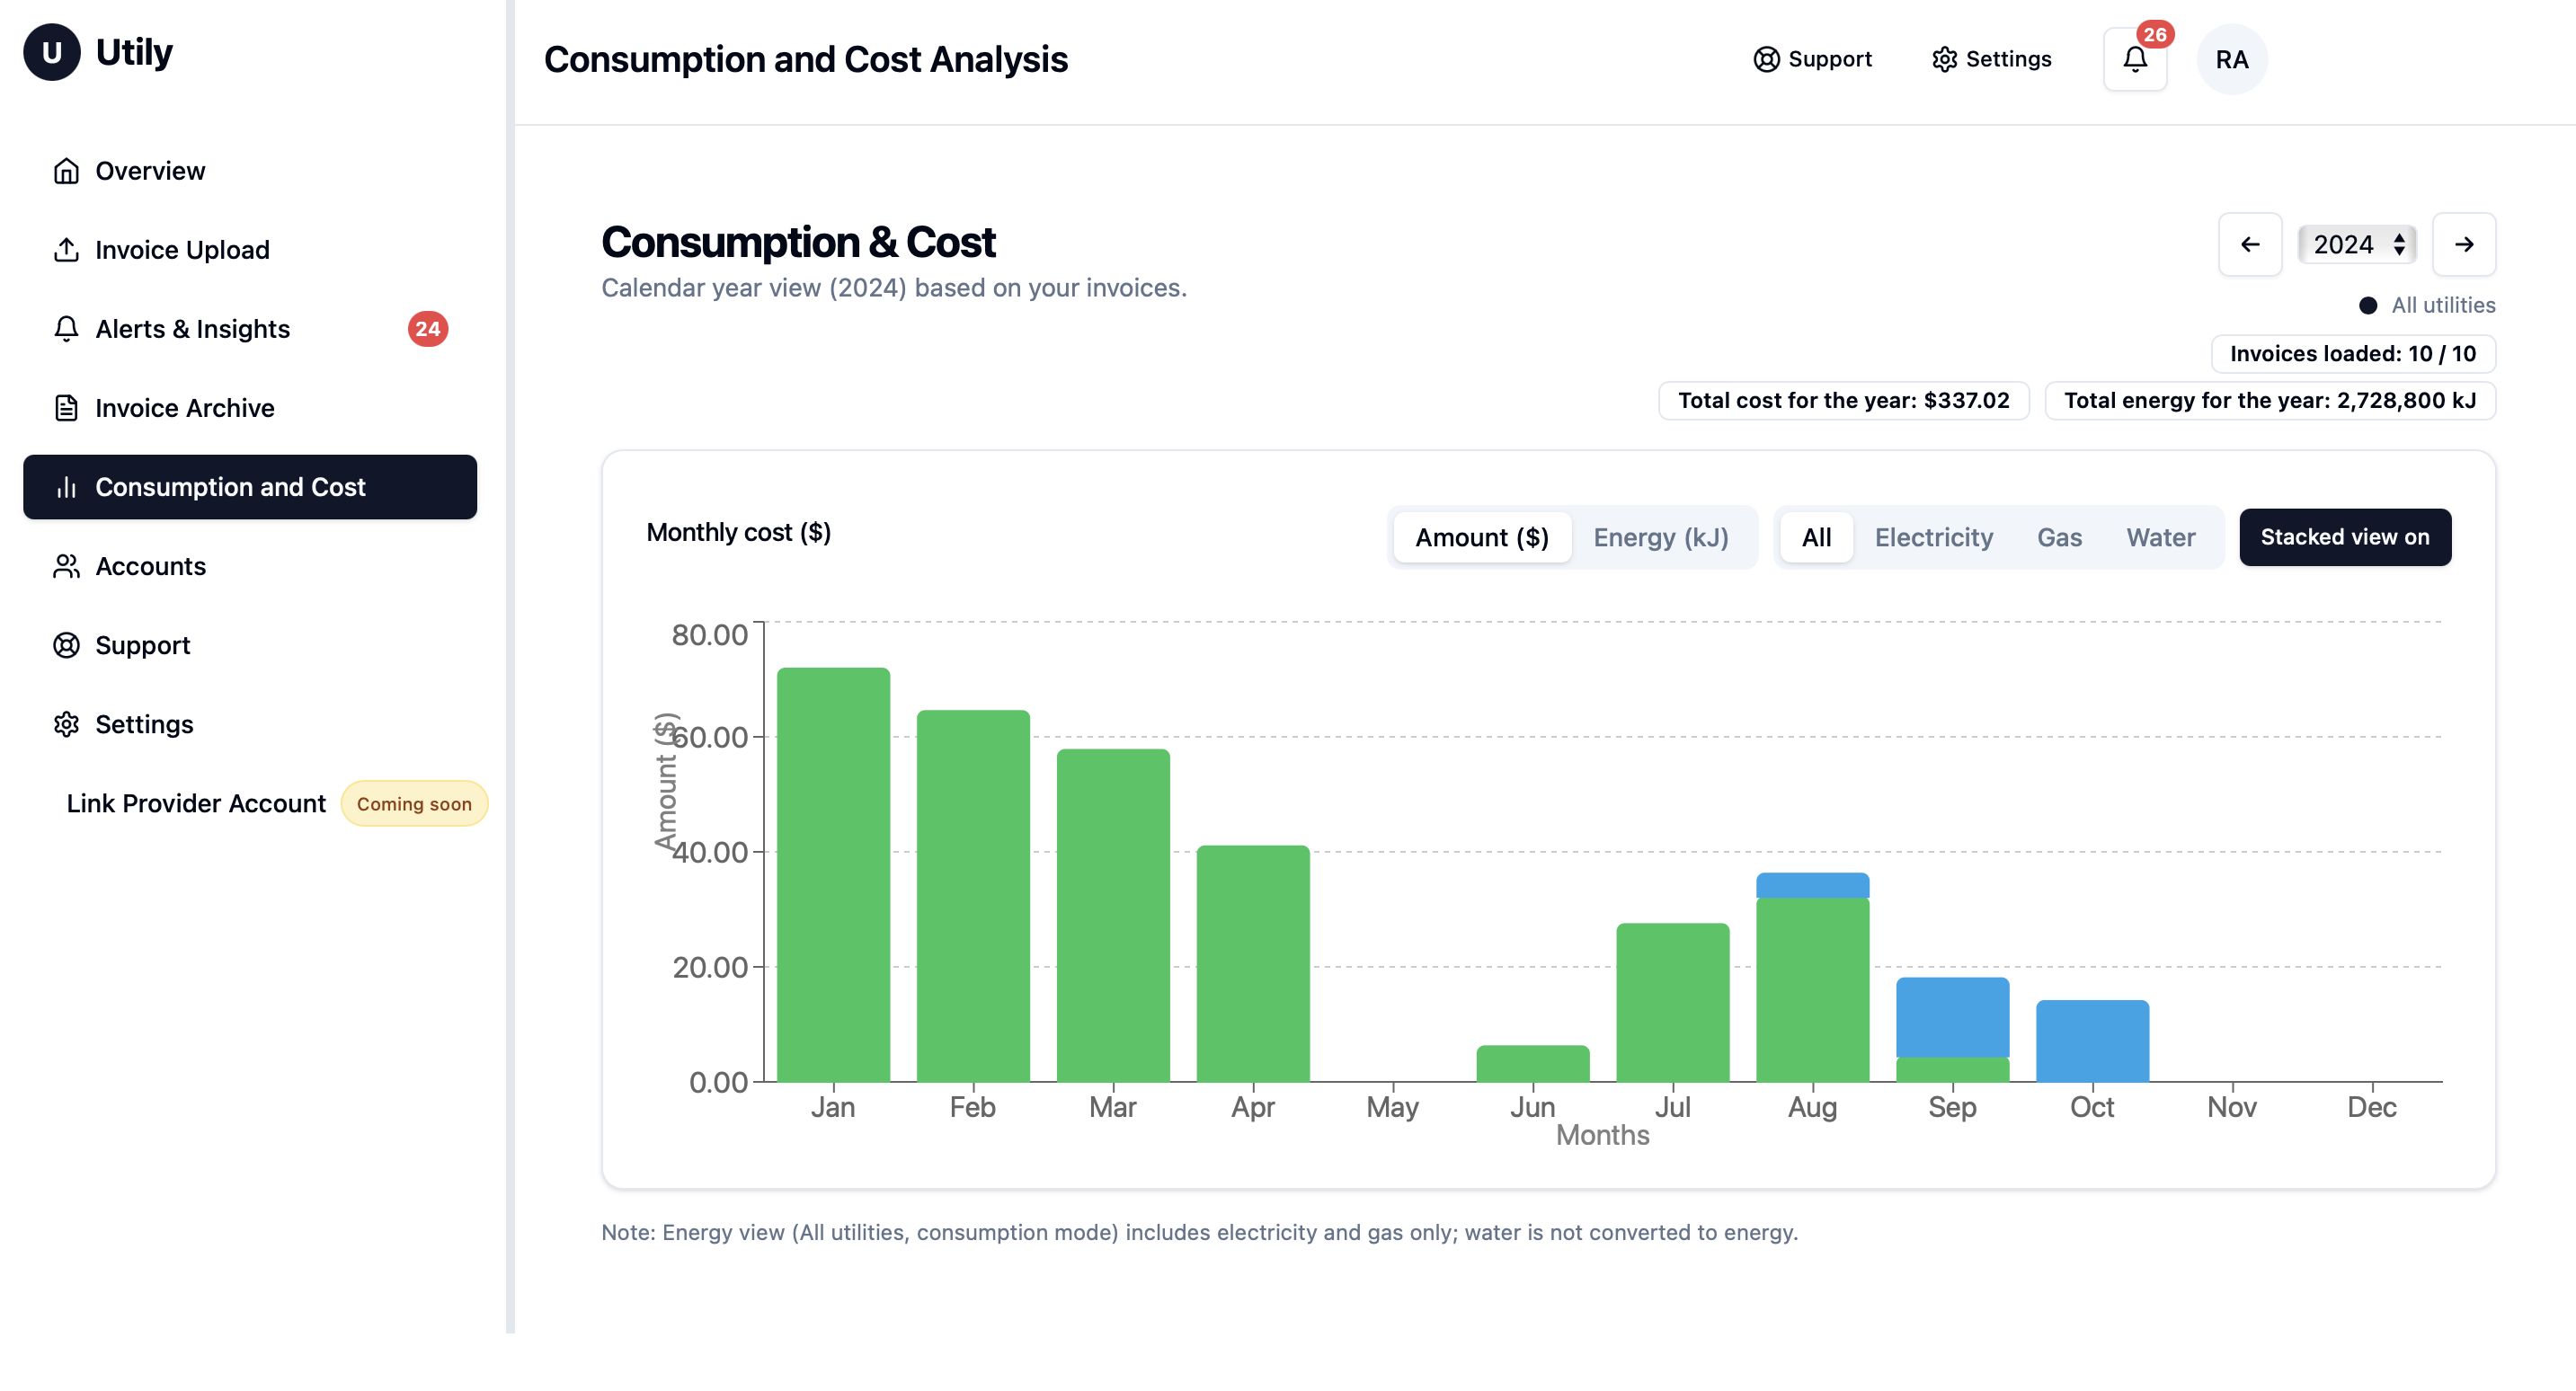Go to next year arrow

click(2463, 244)
